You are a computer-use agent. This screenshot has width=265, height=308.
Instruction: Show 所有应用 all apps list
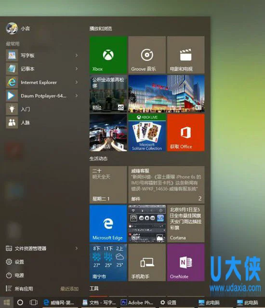[x=19, y=289]
